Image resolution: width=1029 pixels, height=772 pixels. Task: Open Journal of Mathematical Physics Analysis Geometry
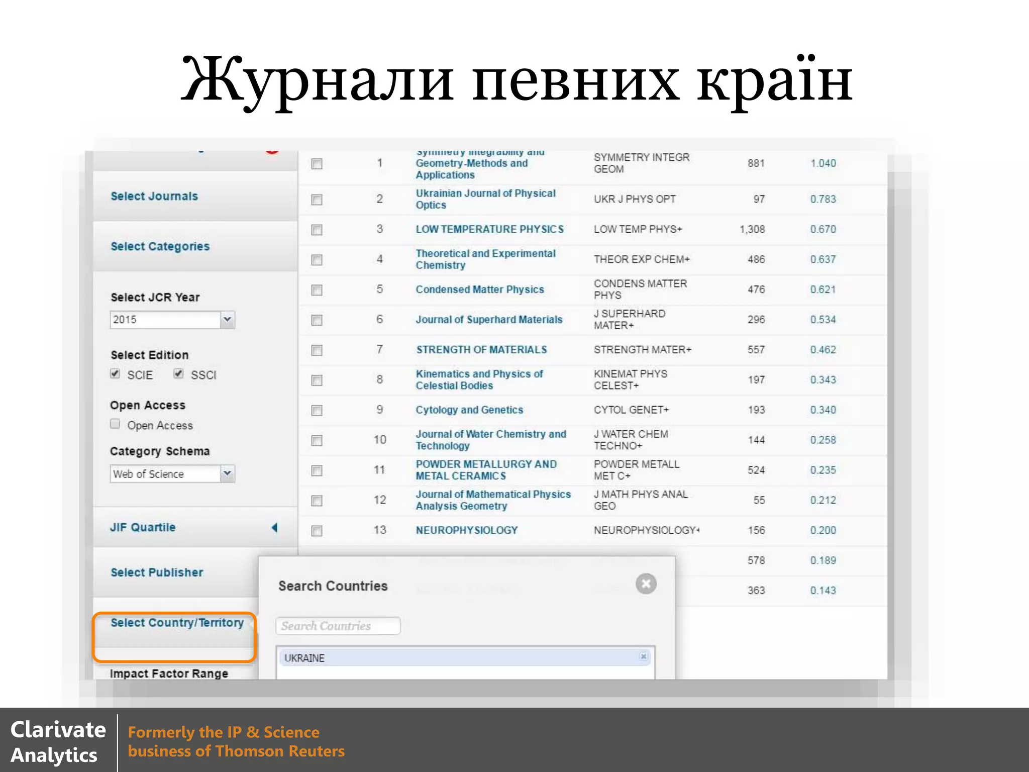[x=493, y=500]
